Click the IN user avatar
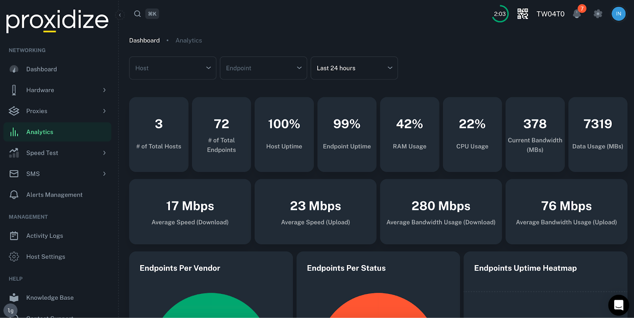This screenshot has width=634, height=318. [619, 14]
